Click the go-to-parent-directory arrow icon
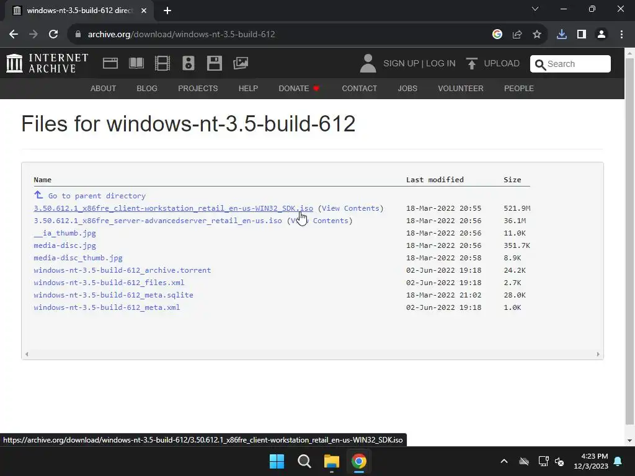Screen dimensions: 635x476 pyautogui.click(x=38, y=195)
